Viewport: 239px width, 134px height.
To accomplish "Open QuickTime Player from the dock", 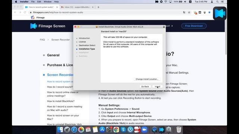I will coord(154,130).
